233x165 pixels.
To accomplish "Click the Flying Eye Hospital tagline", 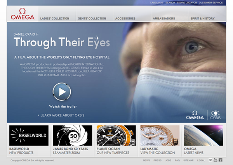I will click(x=62, y=57).
